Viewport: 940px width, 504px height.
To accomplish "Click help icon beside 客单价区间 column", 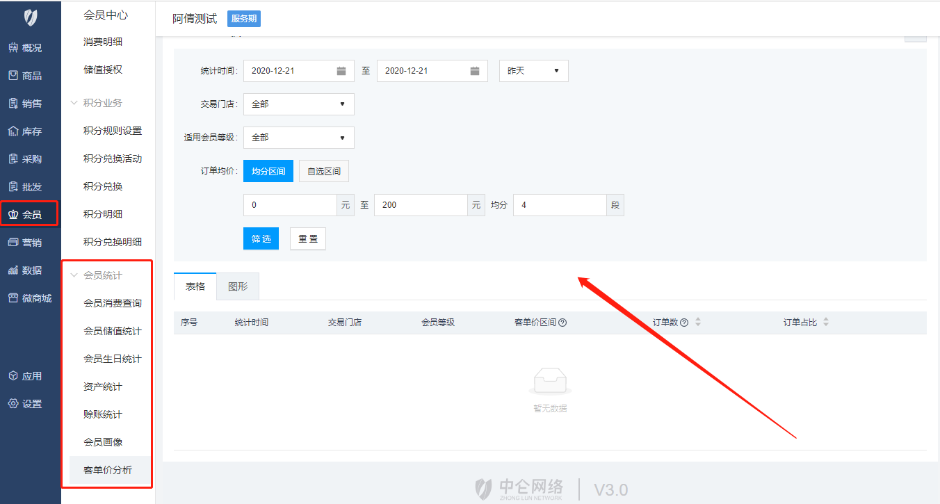I will (562, 323).
